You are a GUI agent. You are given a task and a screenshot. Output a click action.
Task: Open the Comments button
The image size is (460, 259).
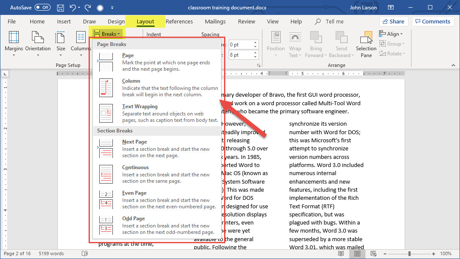tap(432, 22)
